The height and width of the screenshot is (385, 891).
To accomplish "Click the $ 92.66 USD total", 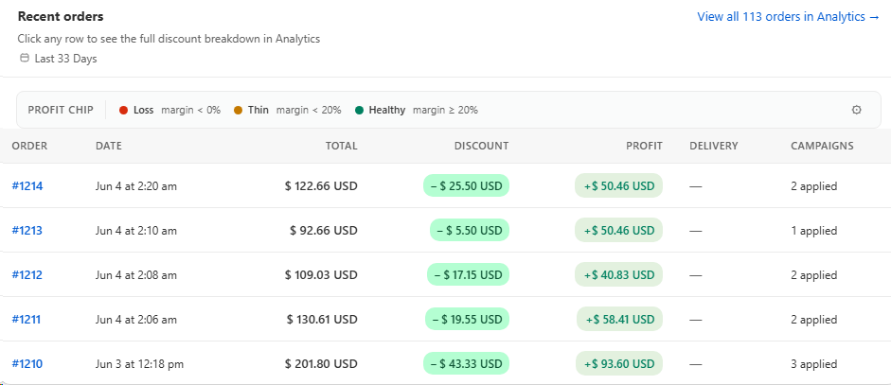I will pyautogui.click(x=323, y=231).
